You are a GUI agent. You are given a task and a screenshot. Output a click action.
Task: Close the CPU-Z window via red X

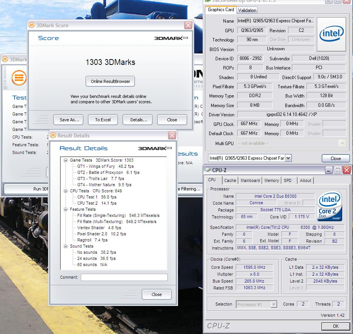pyautogui.click(x=346, y=170)
